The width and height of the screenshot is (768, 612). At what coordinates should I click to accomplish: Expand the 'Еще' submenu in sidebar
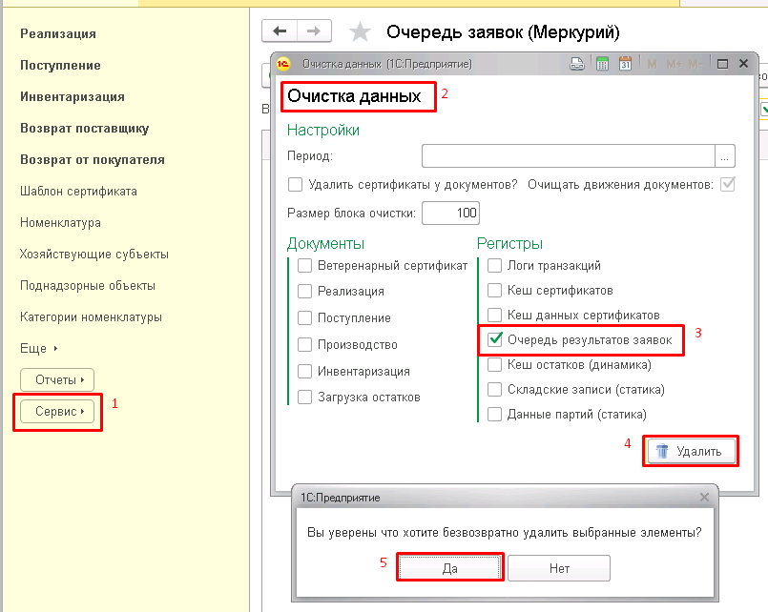pos(39,348)
